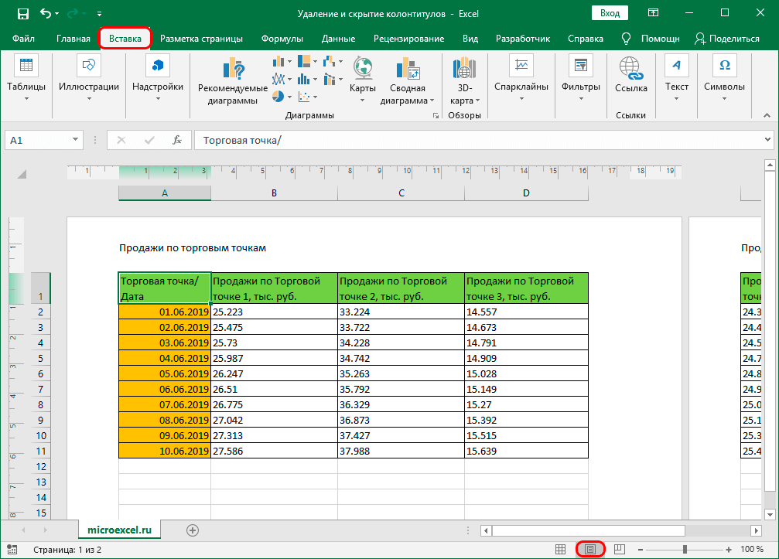This screenshot has width=779, height=559.
Task: Expand the Name Box dropdown arrow
Action: coord(76,140)
